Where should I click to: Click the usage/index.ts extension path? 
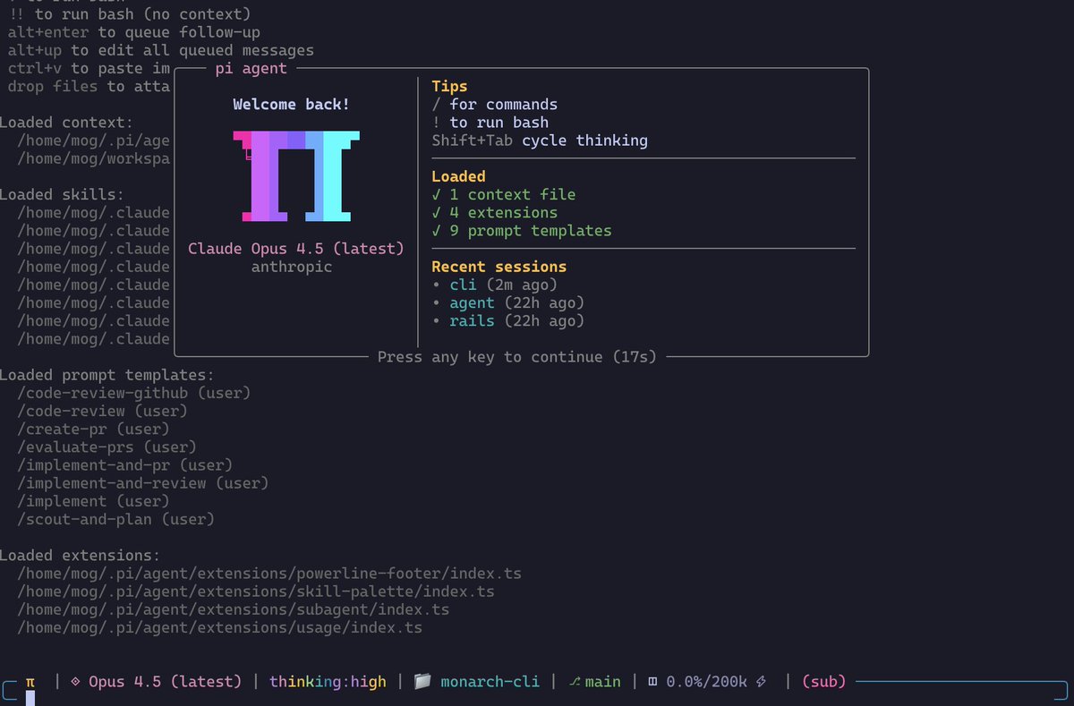click(219, 627)
